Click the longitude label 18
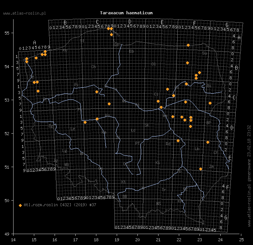The height and width of the screenshot is (245, 253). click(x=96, y=240)
